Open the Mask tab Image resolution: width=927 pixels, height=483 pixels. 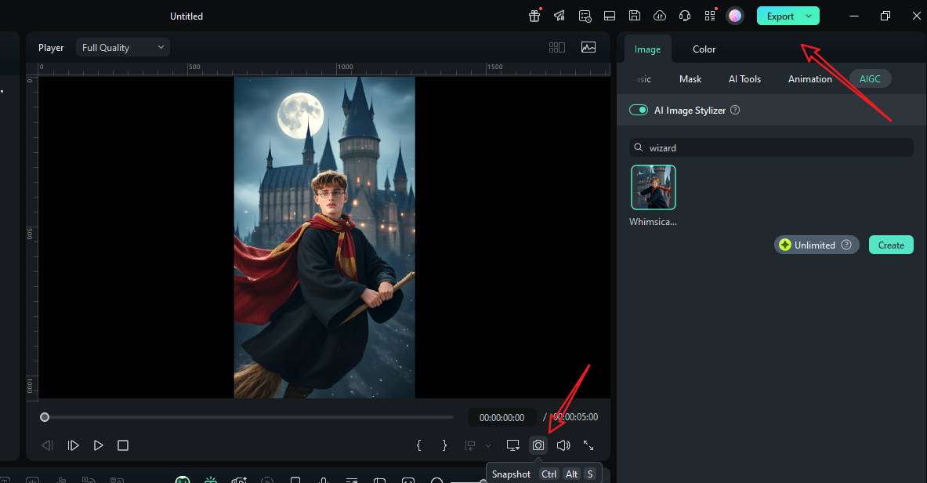tap(690, 78)
